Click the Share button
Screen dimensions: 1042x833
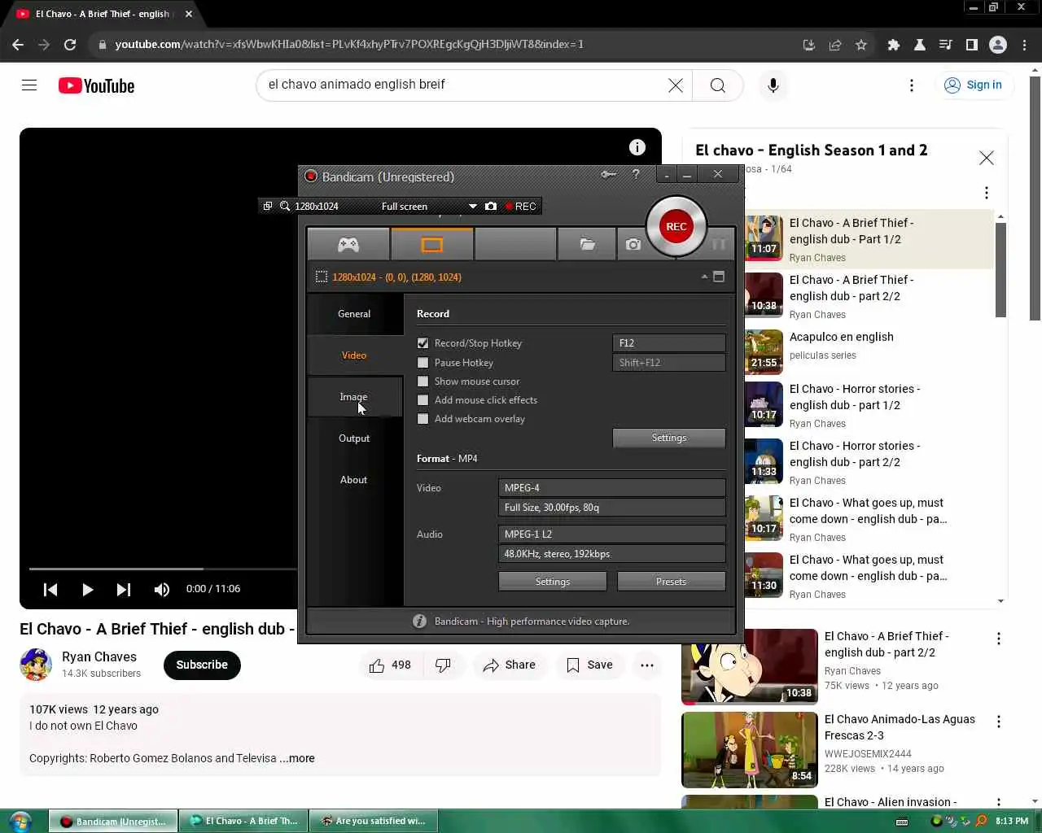[510, 665]
